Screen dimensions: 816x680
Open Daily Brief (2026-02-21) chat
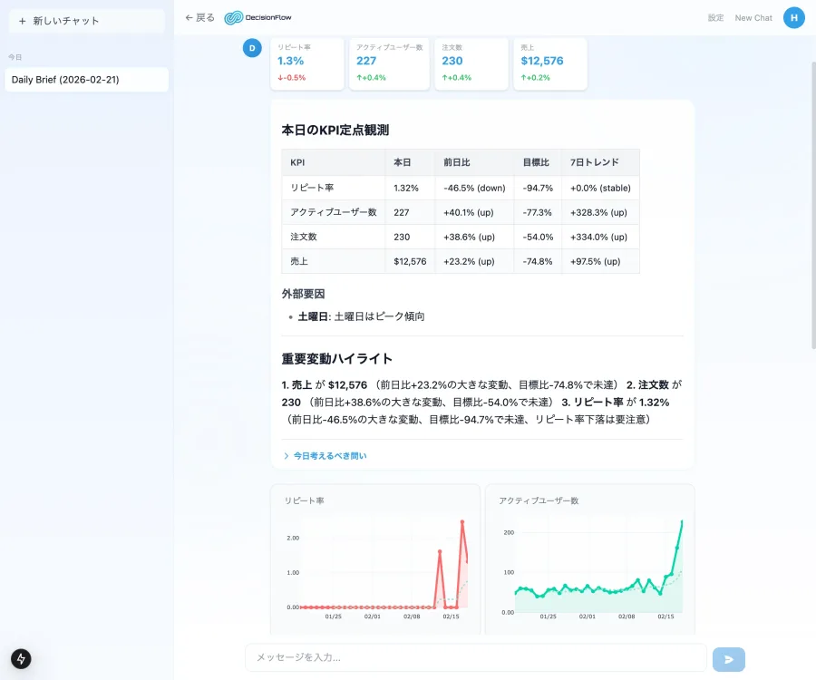[86, 80]
